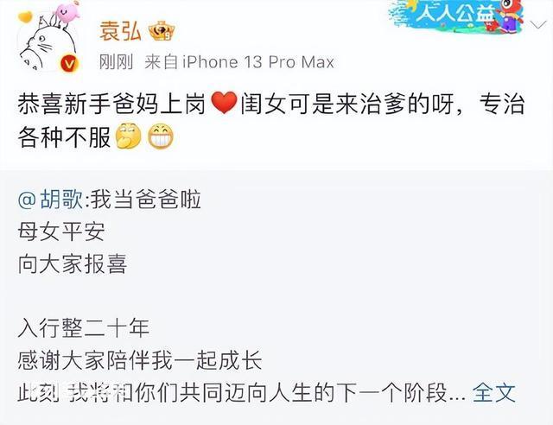Open the 人人公益 banner

[x=456, y=16]
